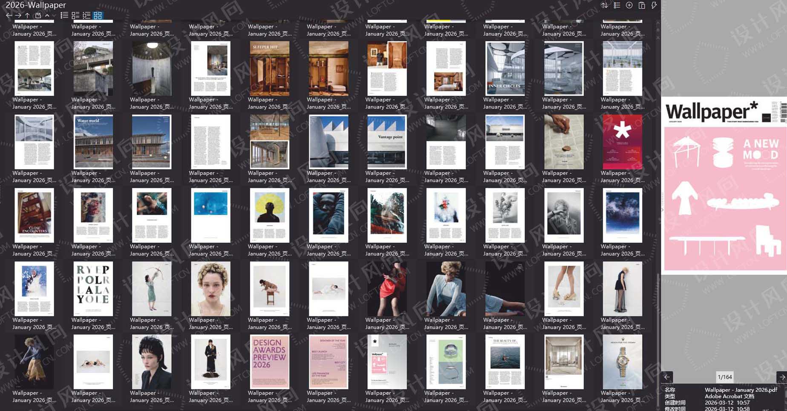Open the quick actions lightning tool

coord(653,6)
